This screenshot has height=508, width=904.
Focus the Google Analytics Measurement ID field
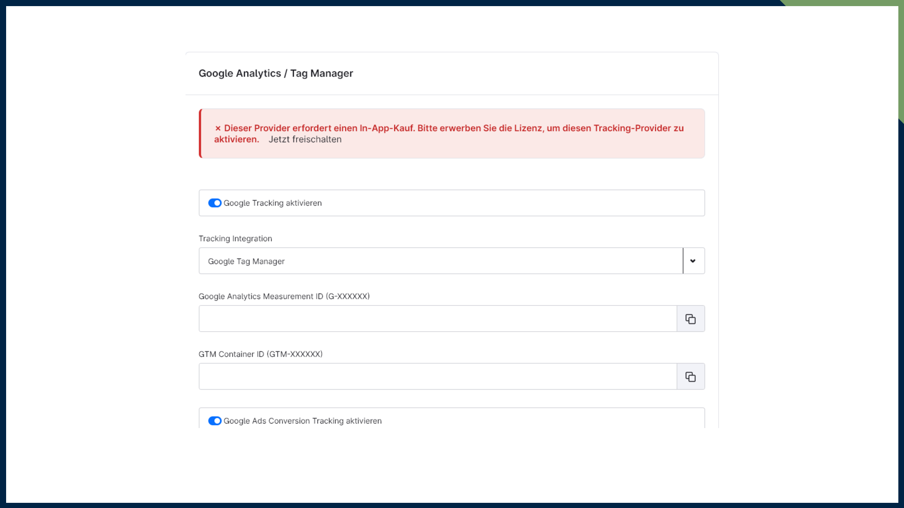click(x=437, y=319)
